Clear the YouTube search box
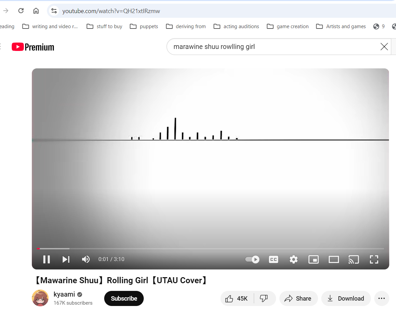396x309 pixels. pos(384,47)
